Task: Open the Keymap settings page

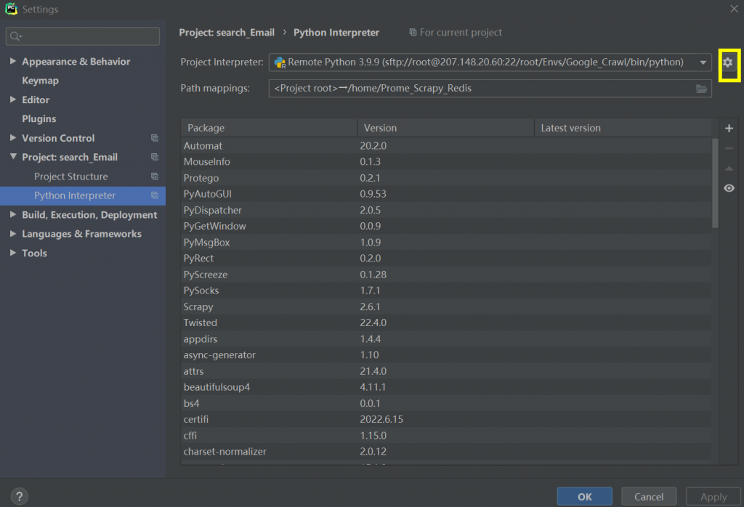Action: 41,81
